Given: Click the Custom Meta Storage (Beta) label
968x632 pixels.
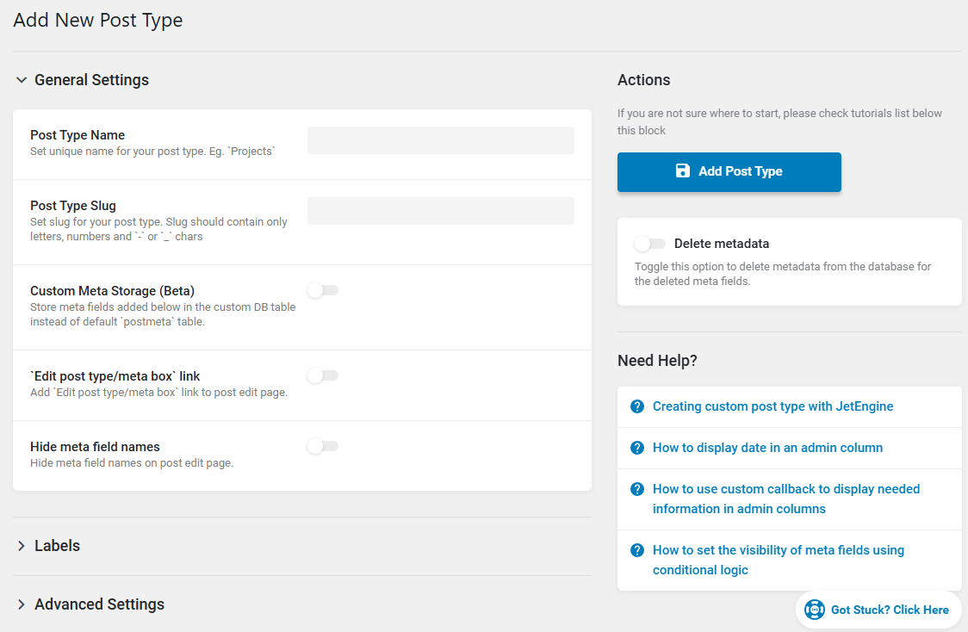Looking at the screenshot, I should [x=112, y=291].
